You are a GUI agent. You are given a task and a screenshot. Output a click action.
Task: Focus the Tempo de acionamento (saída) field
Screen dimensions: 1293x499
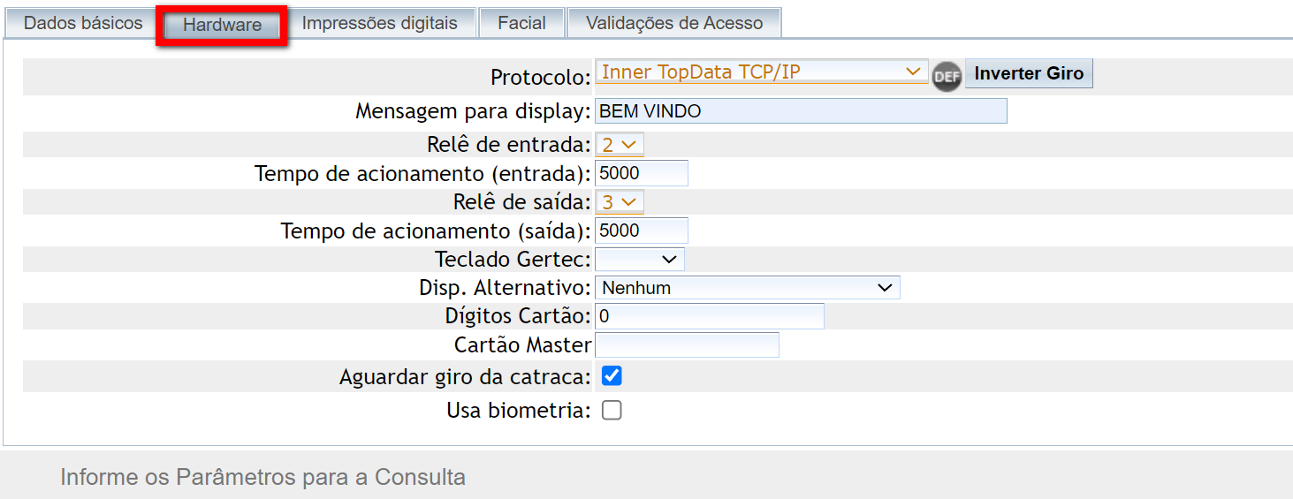[x=642, y=231]
